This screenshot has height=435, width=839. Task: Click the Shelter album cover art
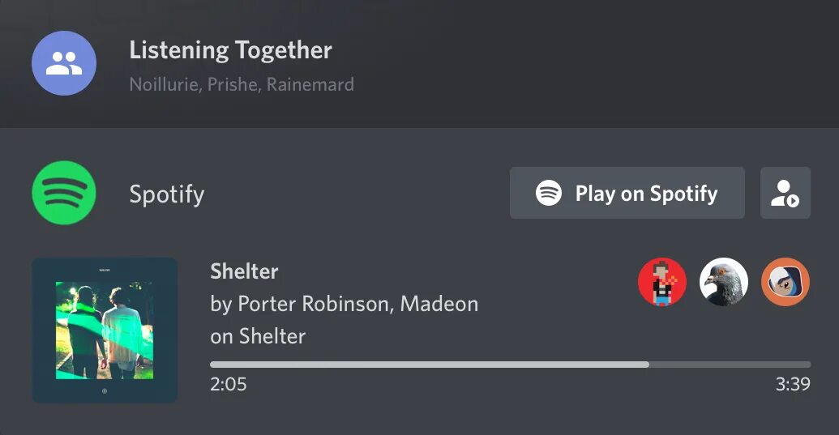(x=105, y=331)
